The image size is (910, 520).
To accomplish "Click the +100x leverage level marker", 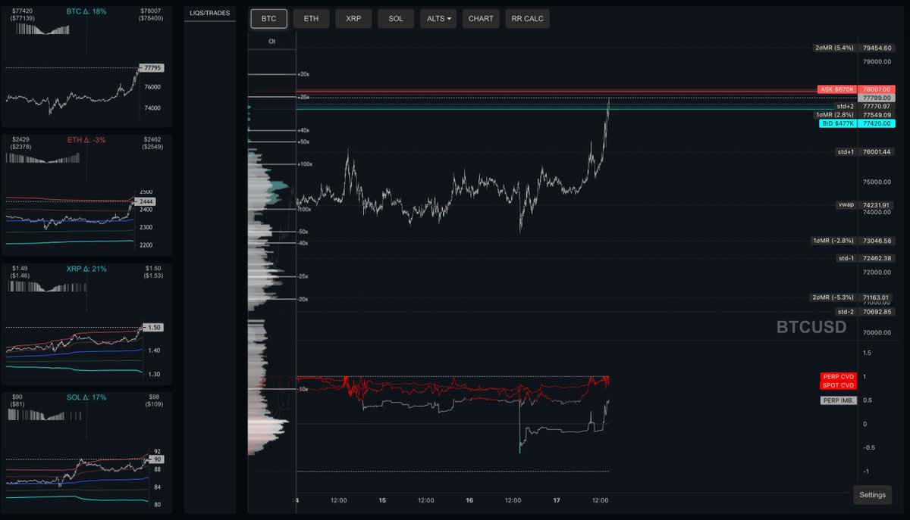I will 306,164.
